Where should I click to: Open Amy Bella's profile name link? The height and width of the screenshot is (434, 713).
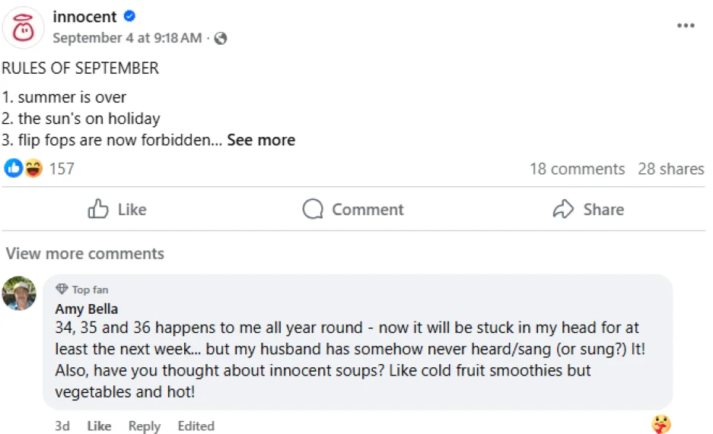[86, 309]
